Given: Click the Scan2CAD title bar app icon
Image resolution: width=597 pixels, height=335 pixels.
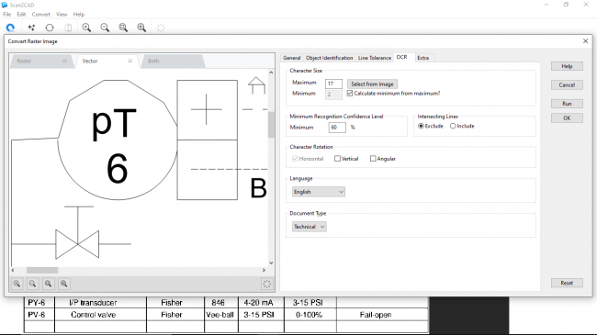Looking at the screenshot, I should (5, 5).
